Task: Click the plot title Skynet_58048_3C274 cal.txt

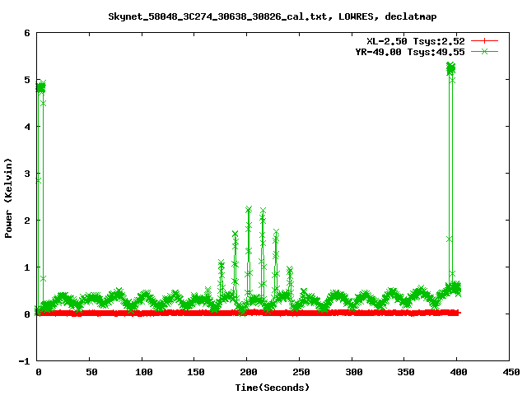Action: pos(273,16)
